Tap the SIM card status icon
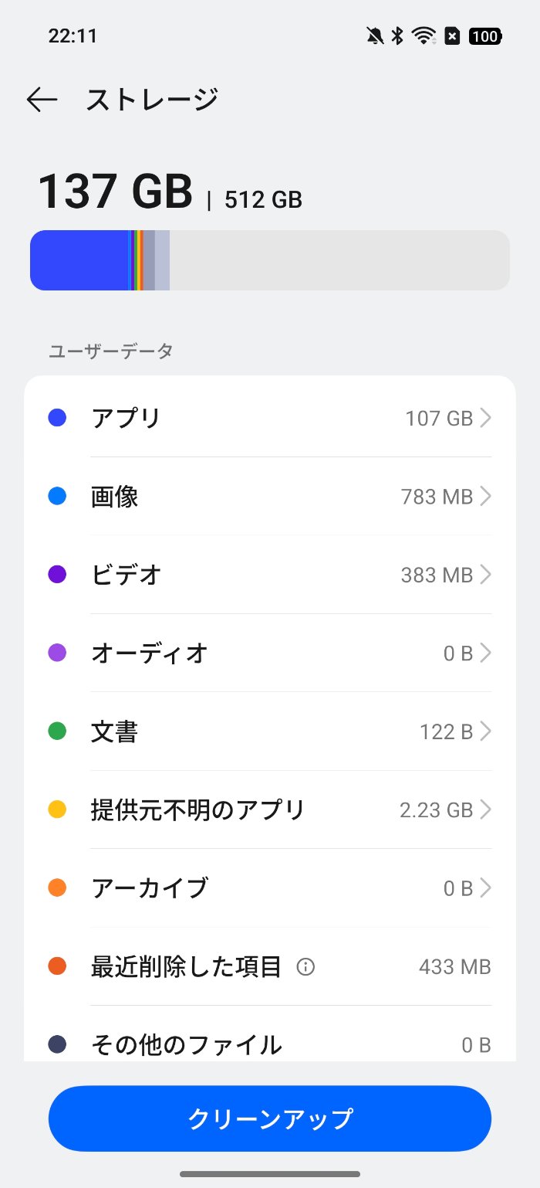 453,36
